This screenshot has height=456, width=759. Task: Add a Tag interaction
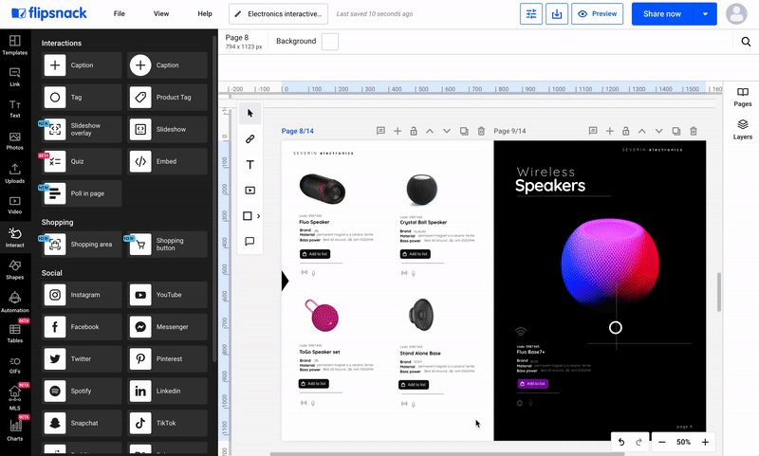click(82, 98)
